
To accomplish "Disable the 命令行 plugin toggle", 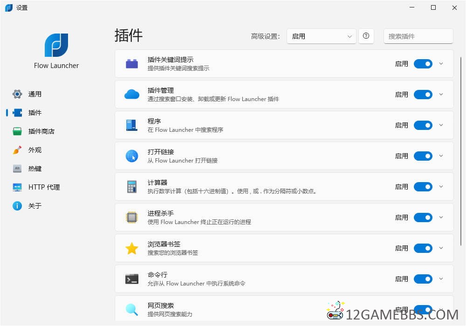I will 423,279.
